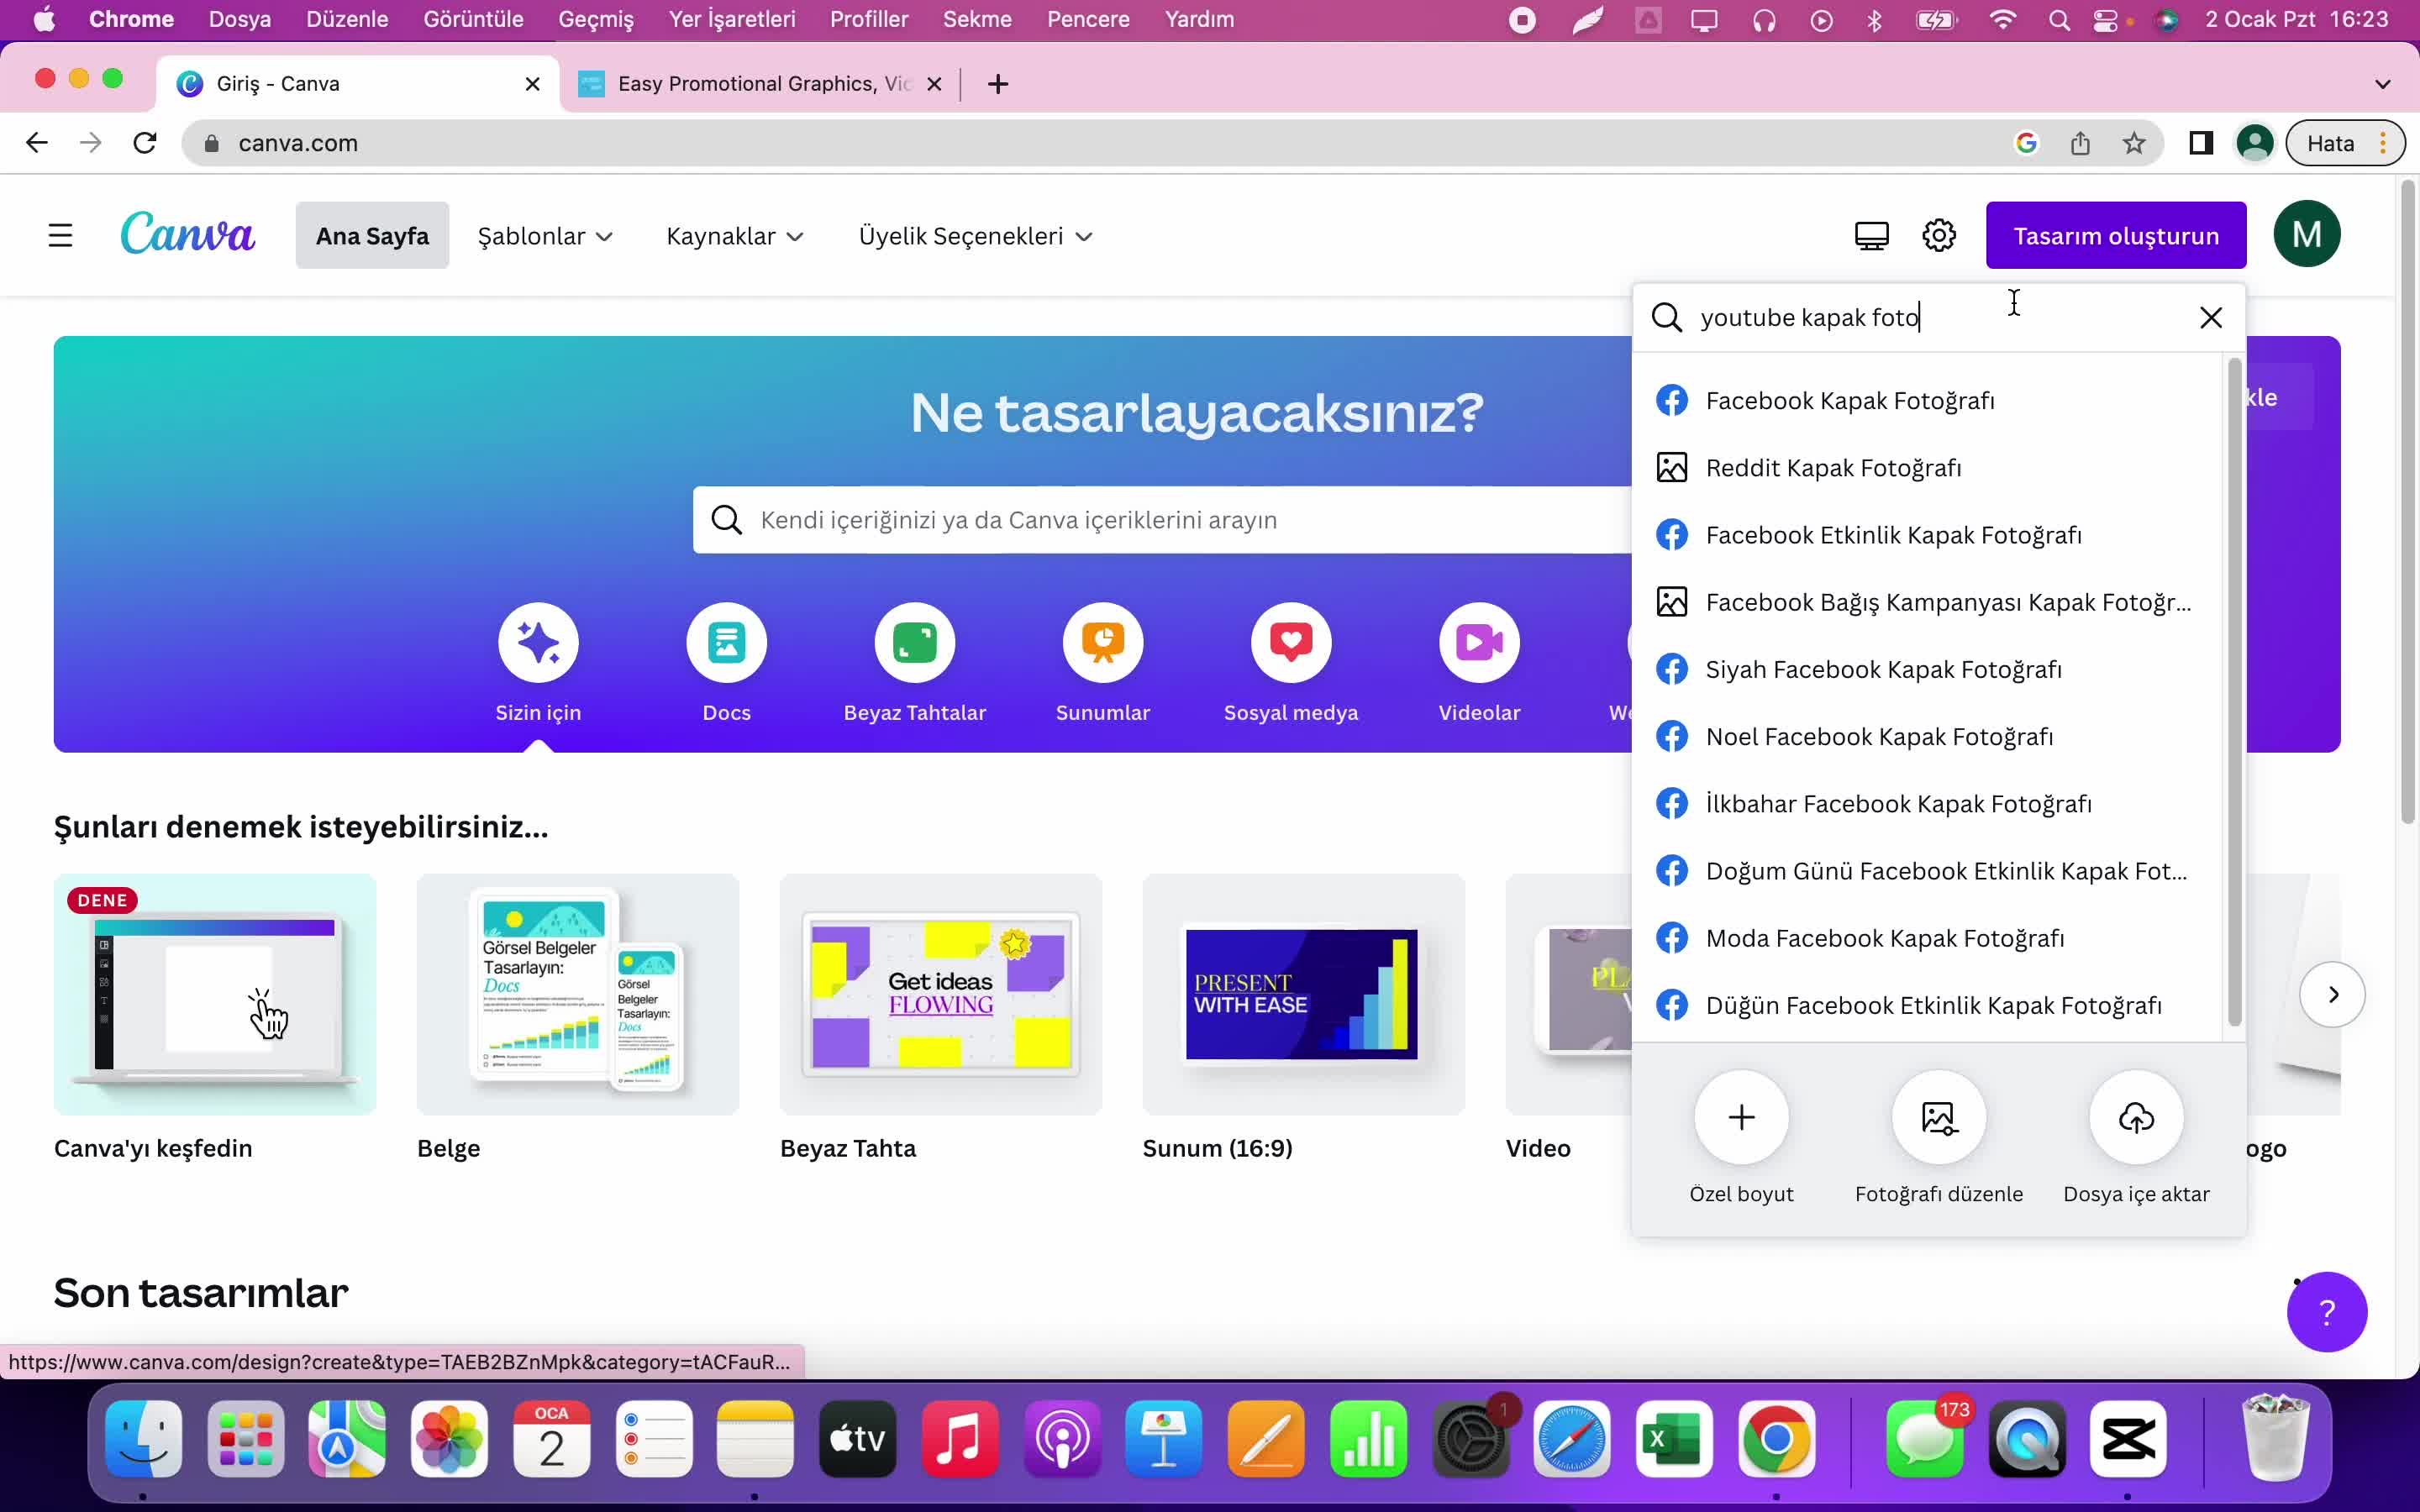Click the Özel boyut plus icon
Screen dimensions: 2420x1512
pyautogui.click(x=1741, y=1117)
